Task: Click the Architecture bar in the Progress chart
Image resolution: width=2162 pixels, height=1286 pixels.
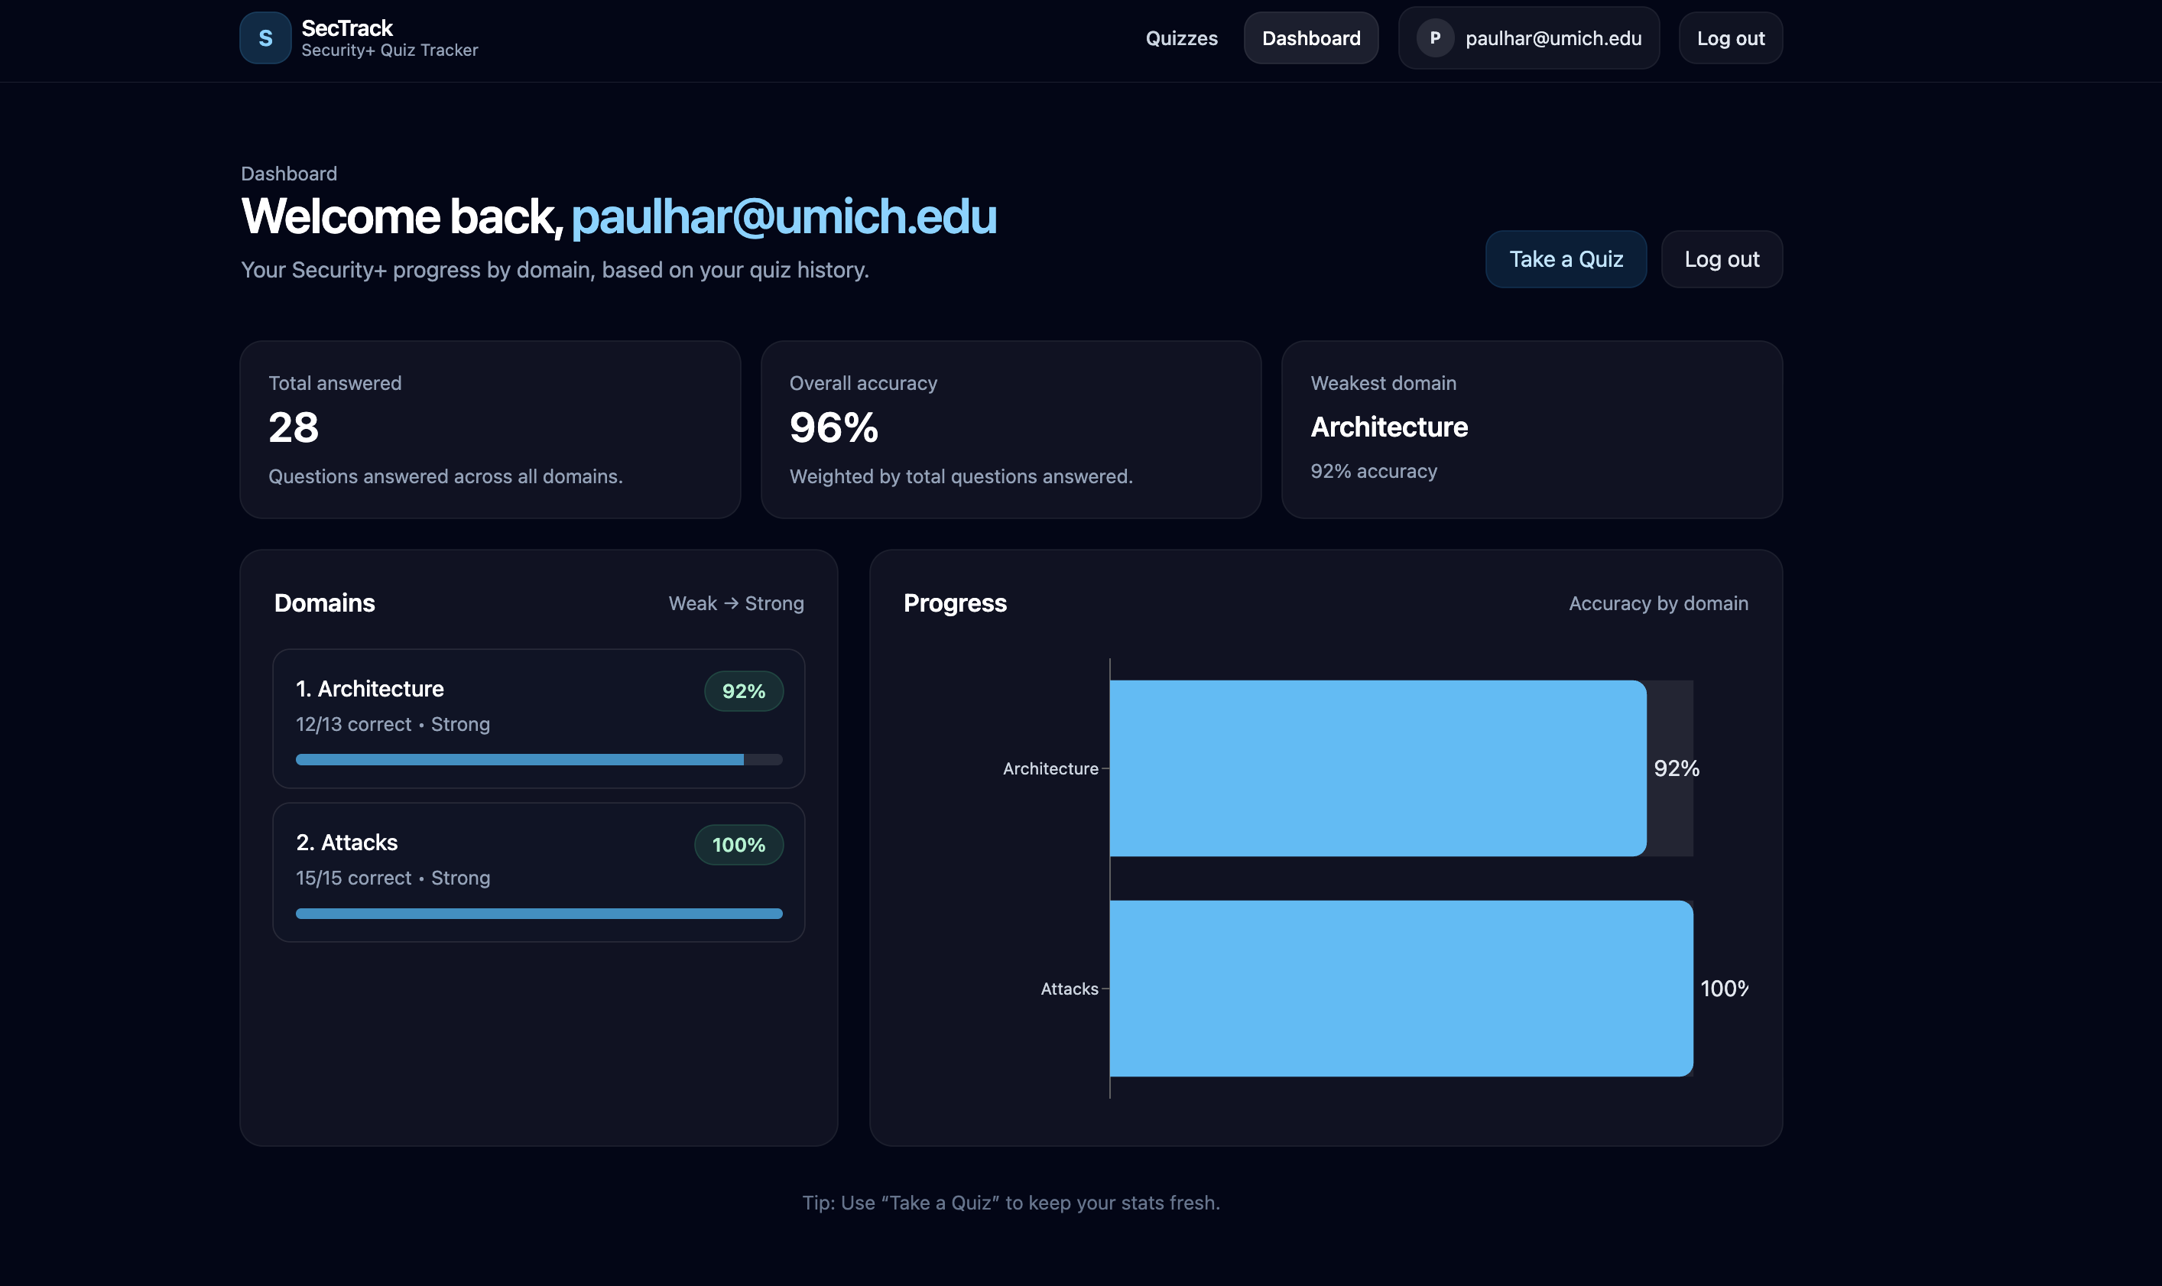Action: (x=1376, y=768)
